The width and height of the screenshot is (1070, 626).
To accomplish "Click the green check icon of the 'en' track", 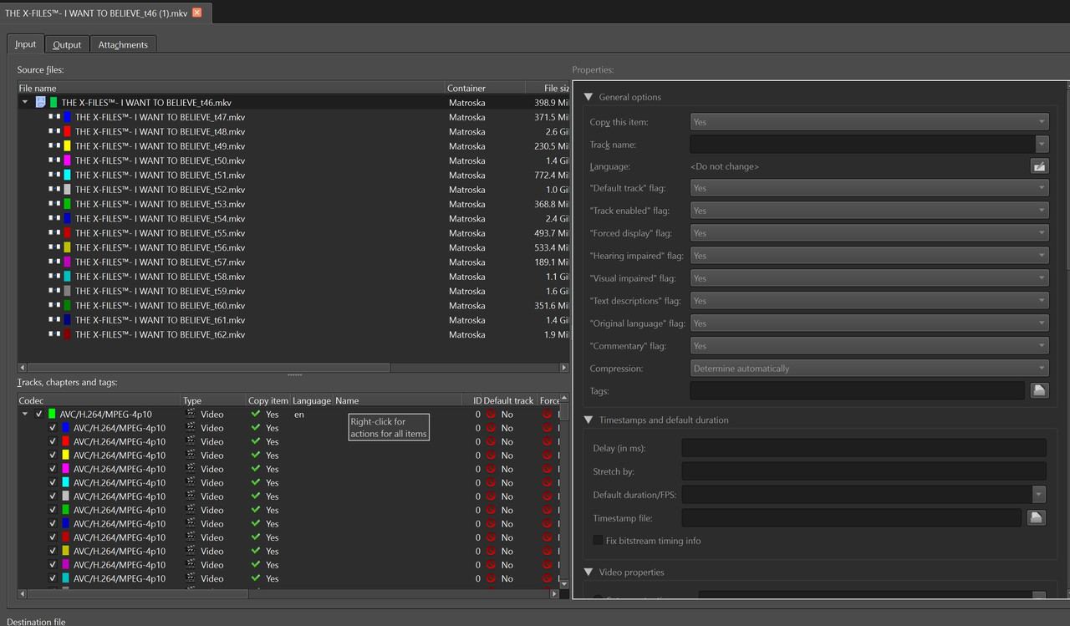I will [x=256, y=414].
